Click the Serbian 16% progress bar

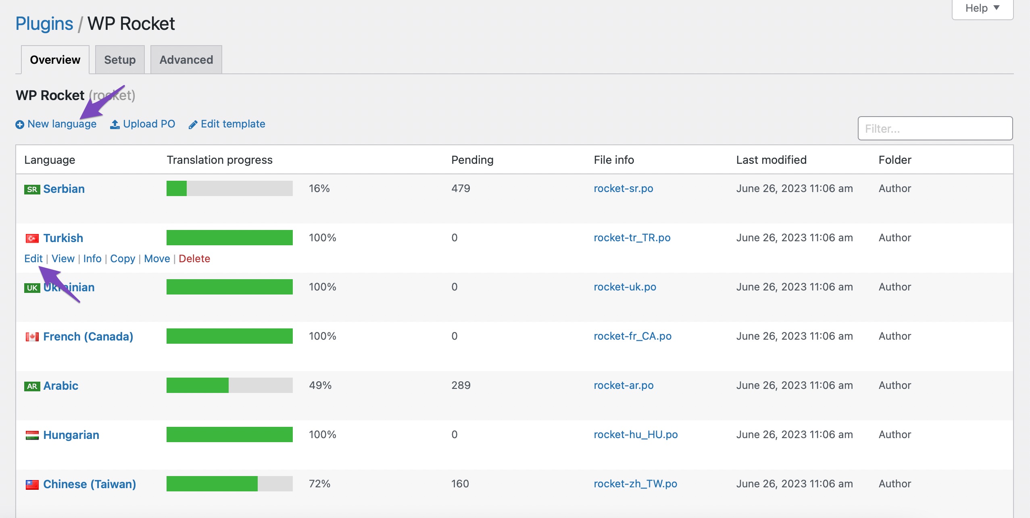tap(229, 188)
